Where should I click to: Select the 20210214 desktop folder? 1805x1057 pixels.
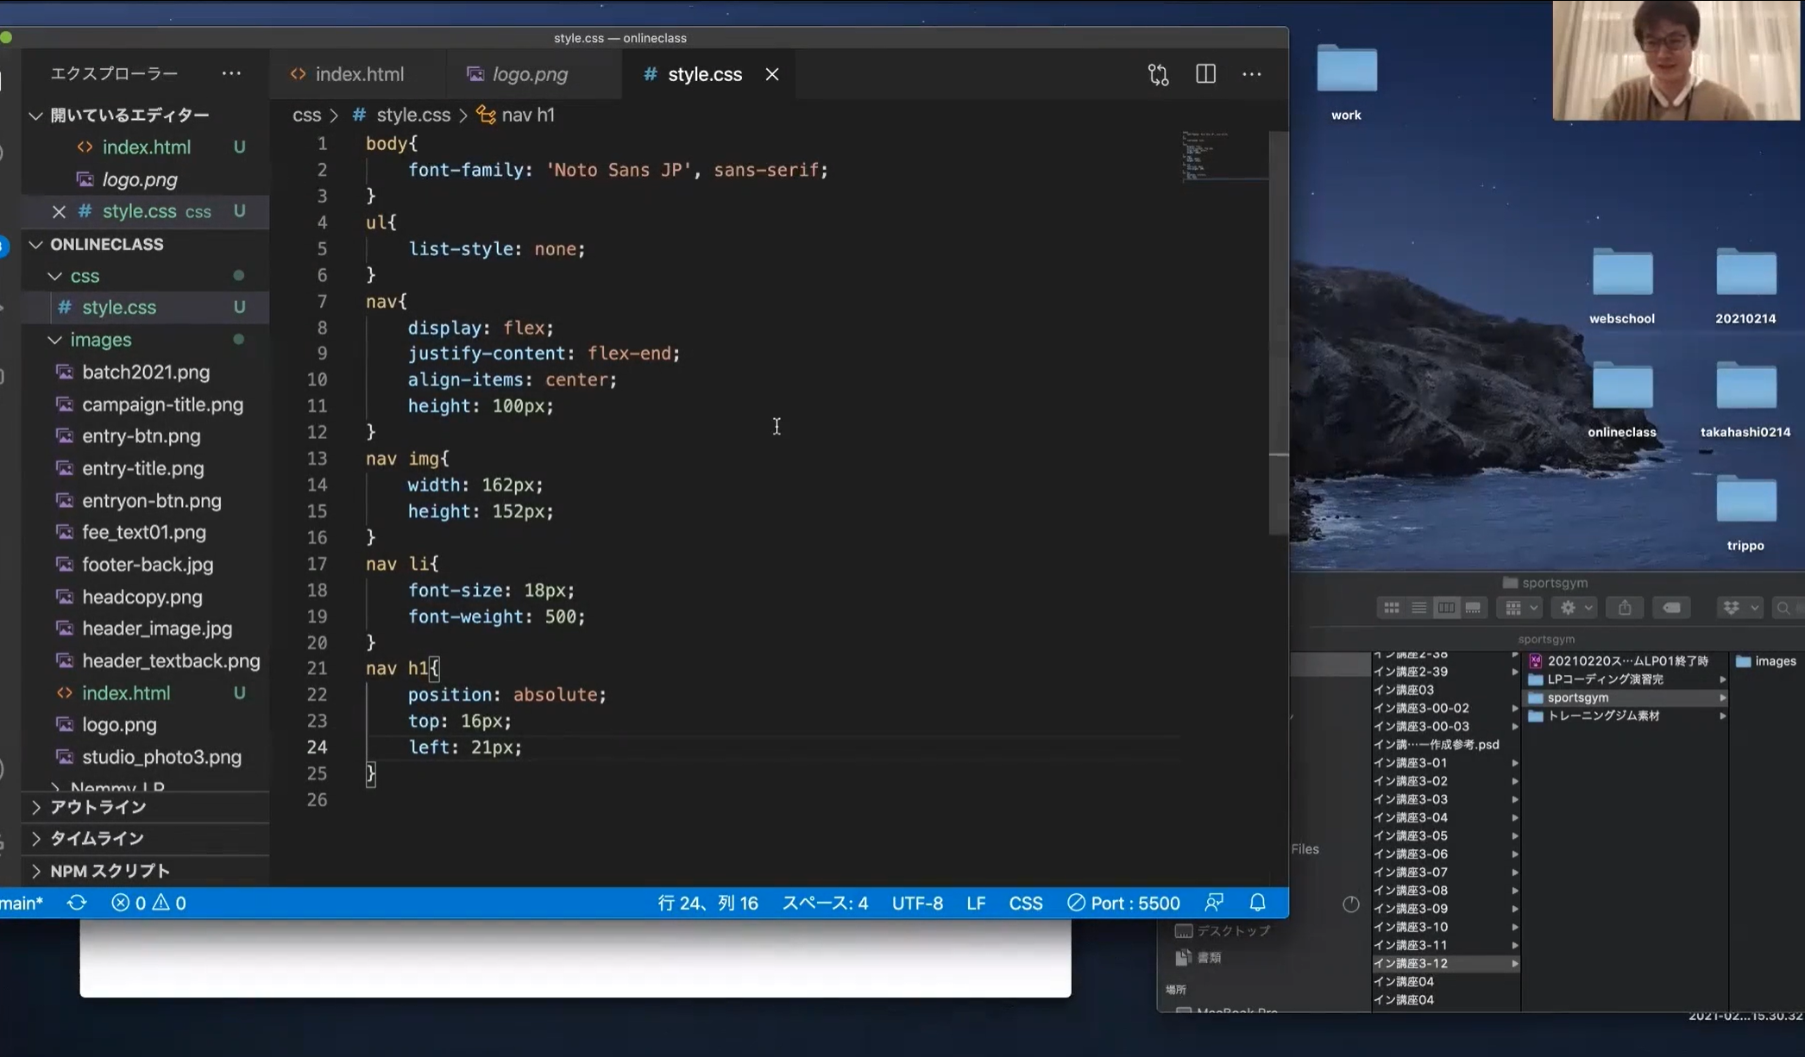pyautogui.click(x=1745, y=286)
